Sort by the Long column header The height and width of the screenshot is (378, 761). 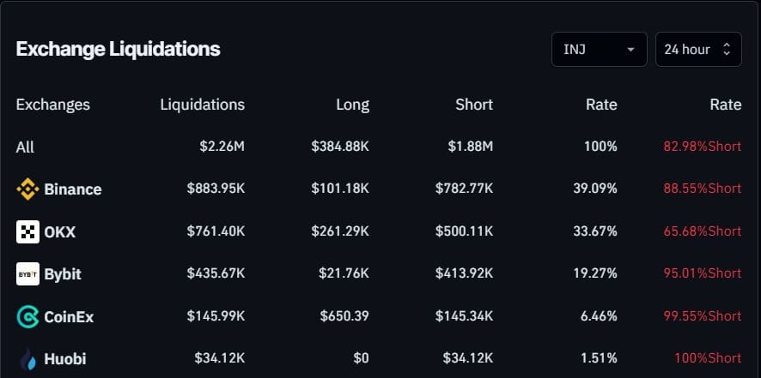click(352, 105)
